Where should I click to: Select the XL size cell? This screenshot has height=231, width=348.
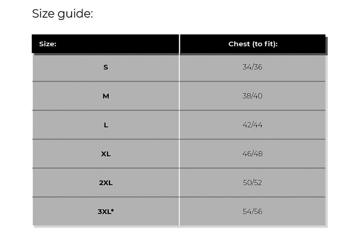tap(106, 154)
